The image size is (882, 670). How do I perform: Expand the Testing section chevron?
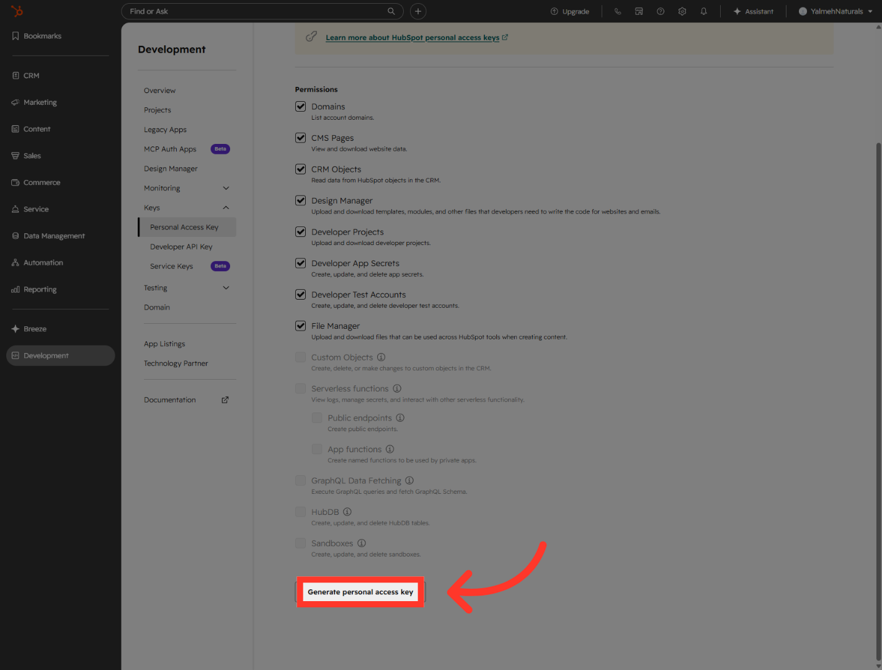[x=226, y=288]
